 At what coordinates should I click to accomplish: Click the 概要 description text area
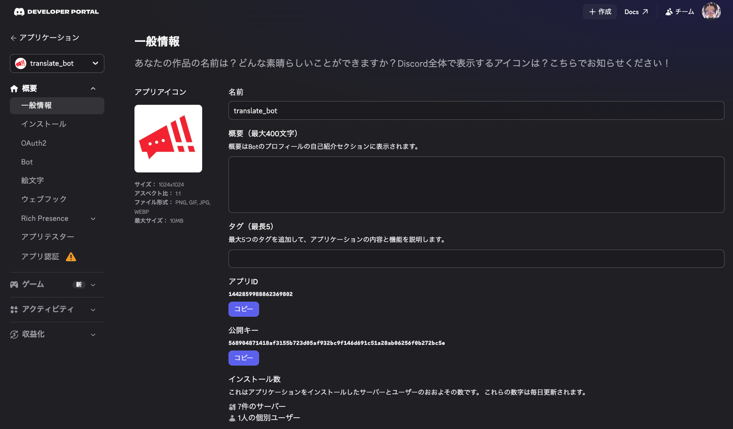[x=476, y=185]
